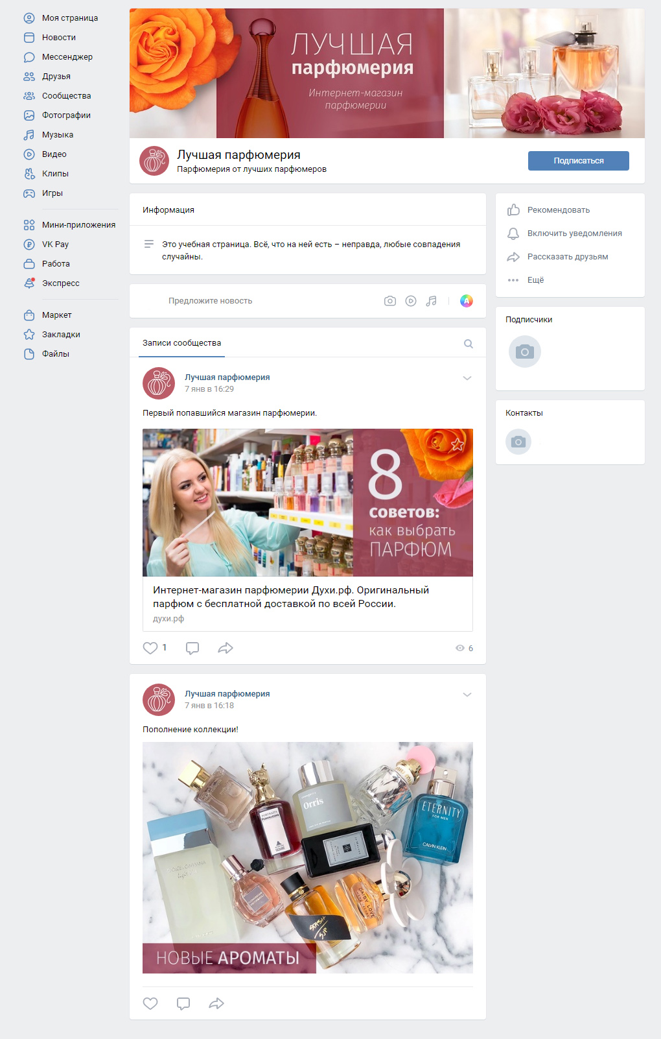Like the post with 1 like
This screenshot has height=1039, width=661.
150,648
